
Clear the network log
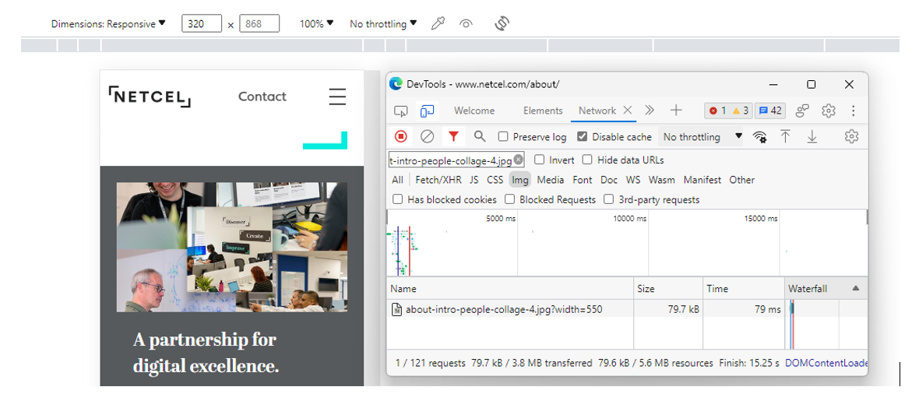427,136
